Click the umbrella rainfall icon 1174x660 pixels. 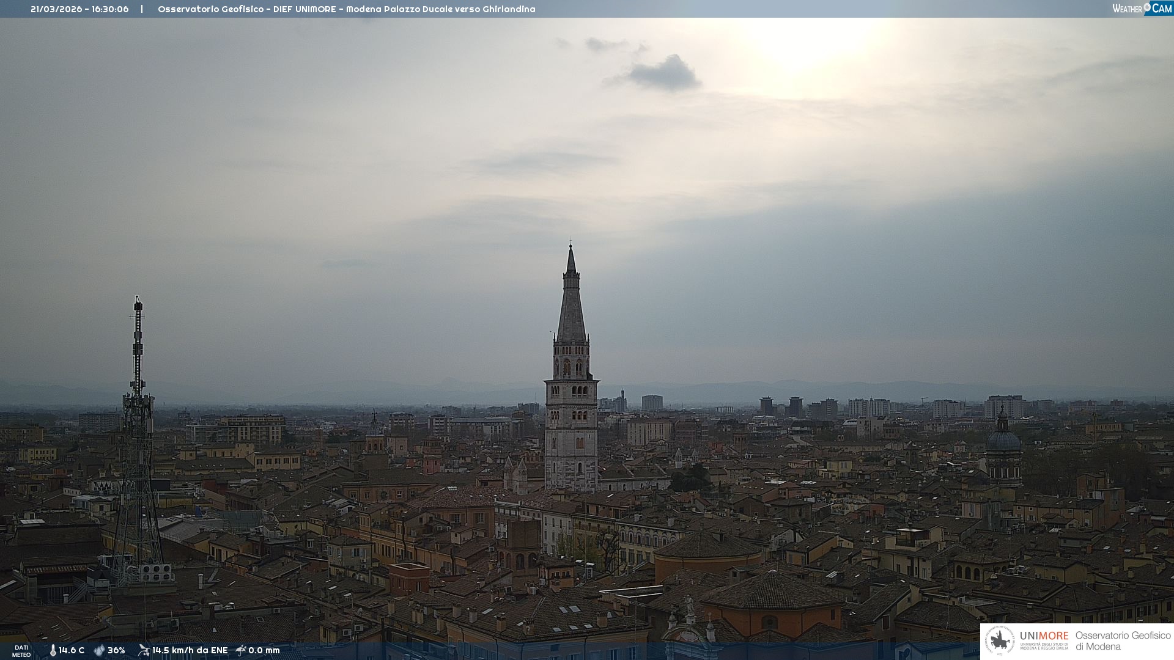tap(241, 650)
